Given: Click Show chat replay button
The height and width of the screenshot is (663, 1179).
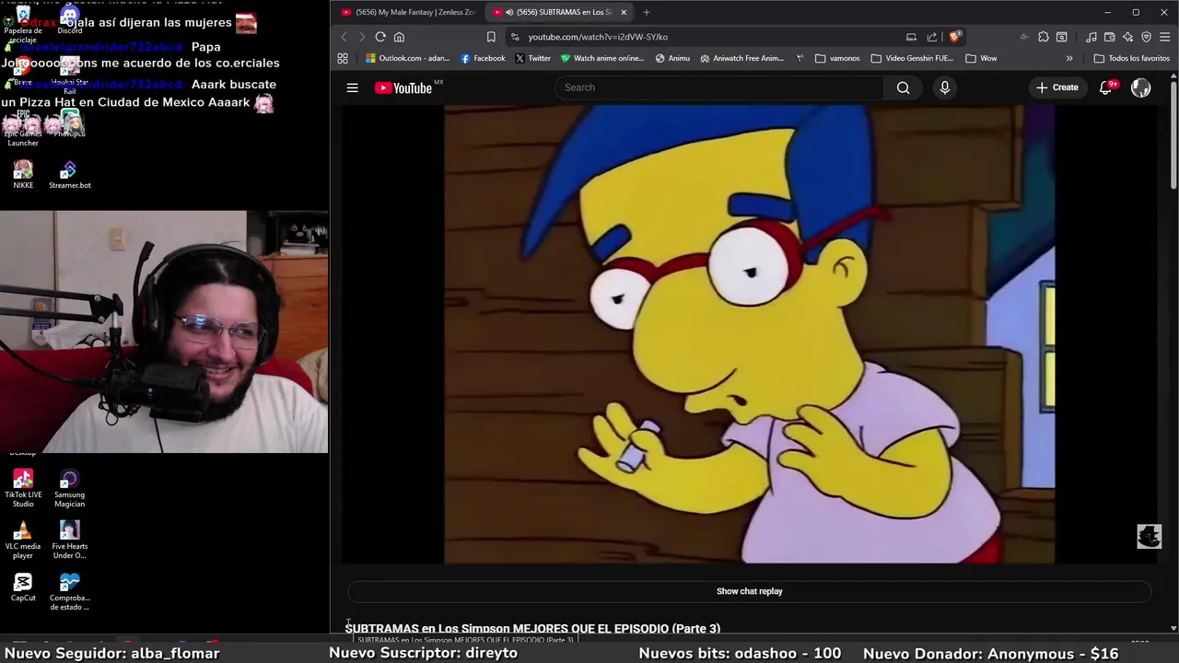Looking at the screenshot, I should point(749,591).
